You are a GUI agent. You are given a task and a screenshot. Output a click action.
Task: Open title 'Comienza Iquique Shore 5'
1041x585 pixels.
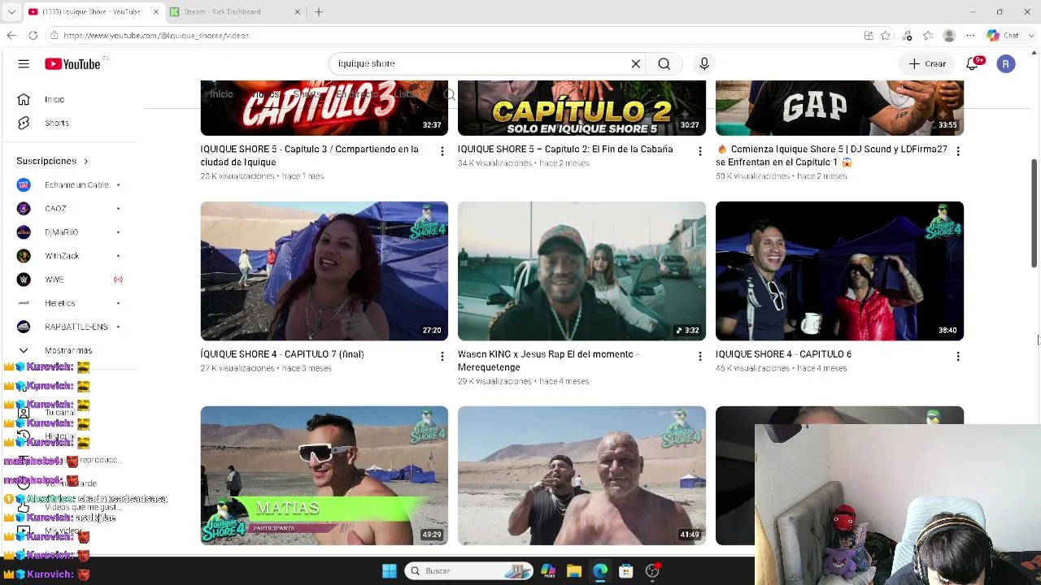831,155
